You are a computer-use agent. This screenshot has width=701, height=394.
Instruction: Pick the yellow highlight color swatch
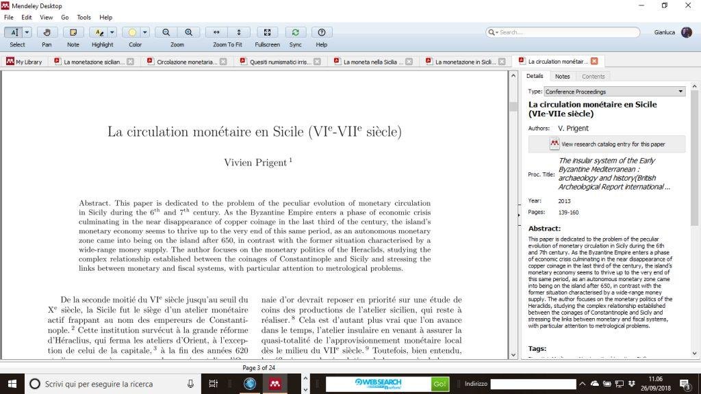click(133, 32)
